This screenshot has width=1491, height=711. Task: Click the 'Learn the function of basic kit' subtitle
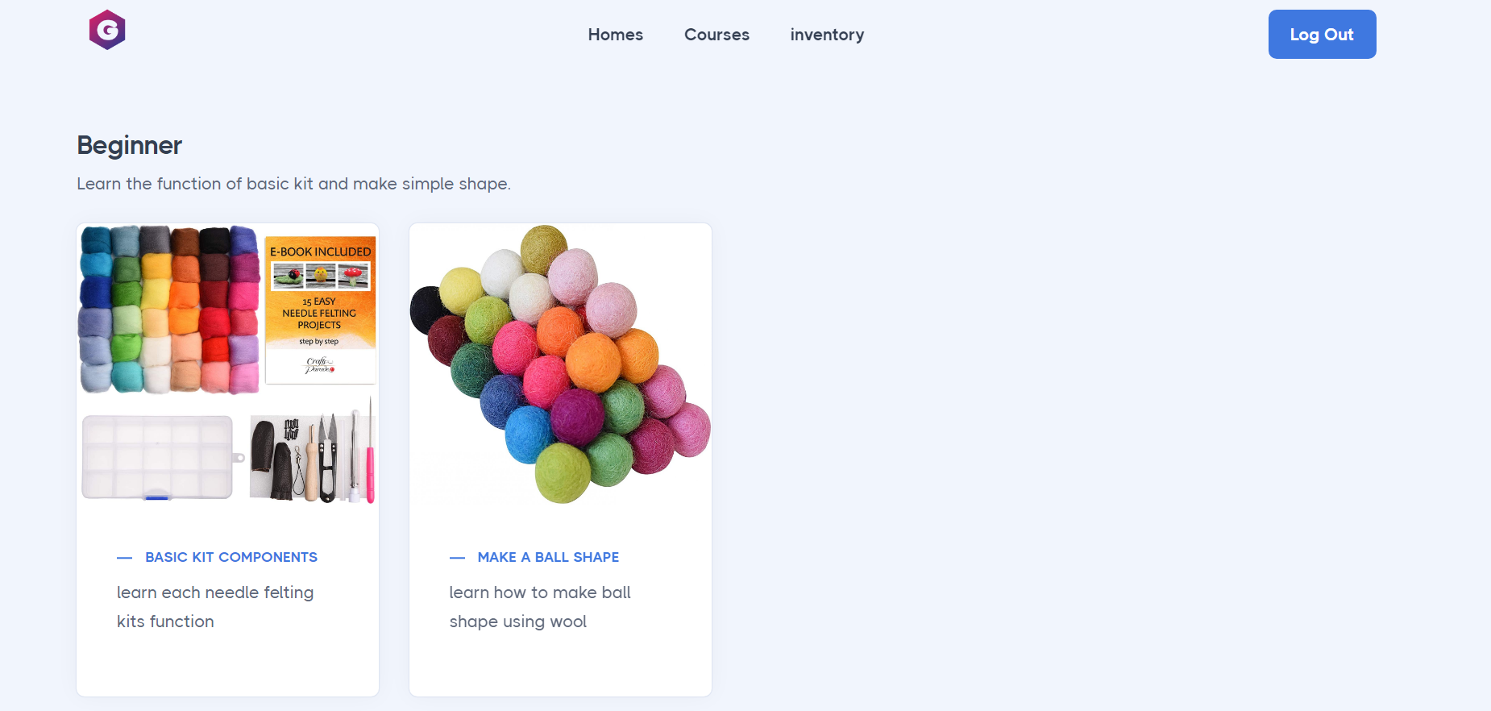[293, 184]
